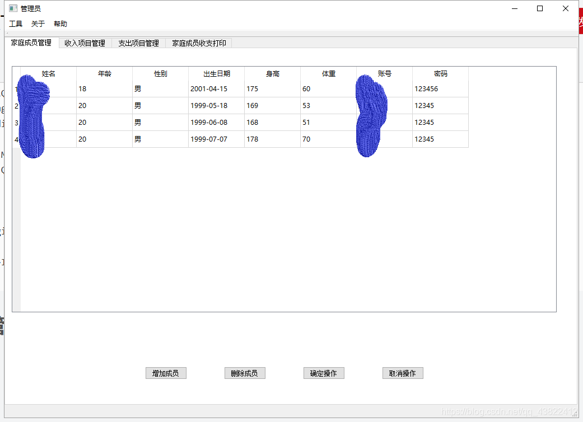Viewport: 583px width, 422px height.
Task: Close the 管理员 window
Action: pos(566,8)
